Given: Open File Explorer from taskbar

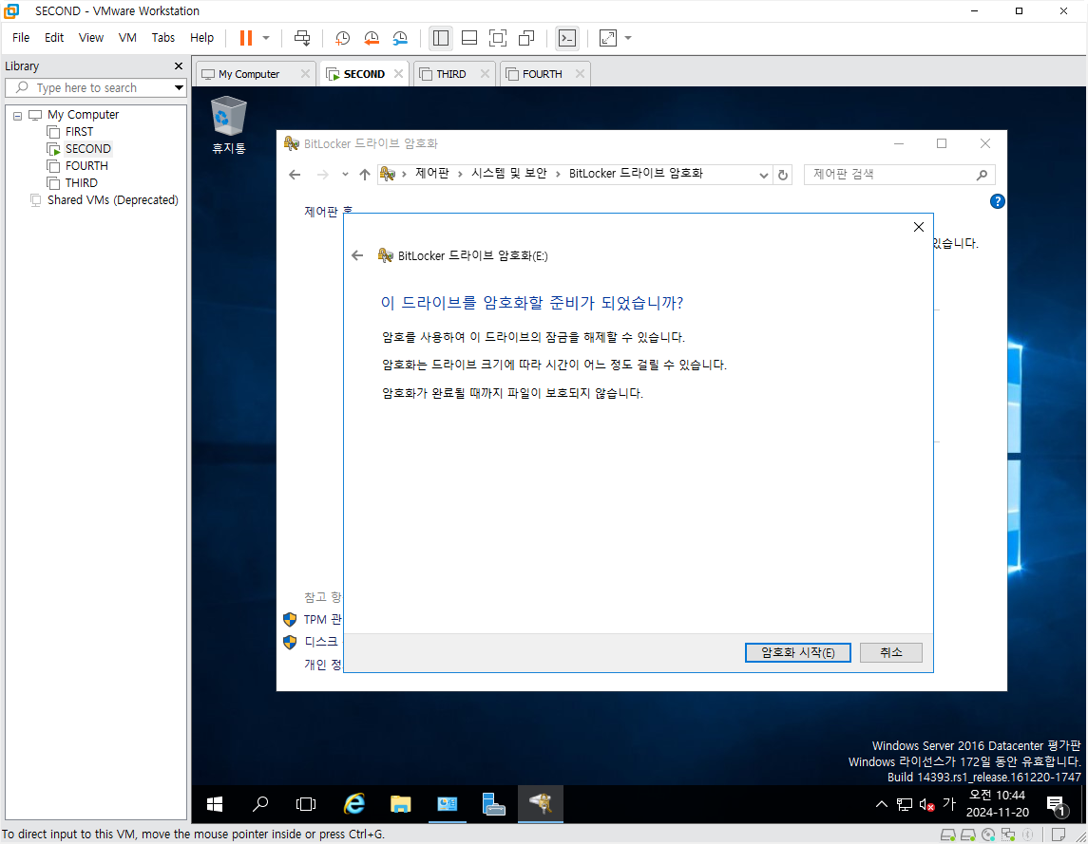Looking at the screenshot, I should [x=400, y=804].
